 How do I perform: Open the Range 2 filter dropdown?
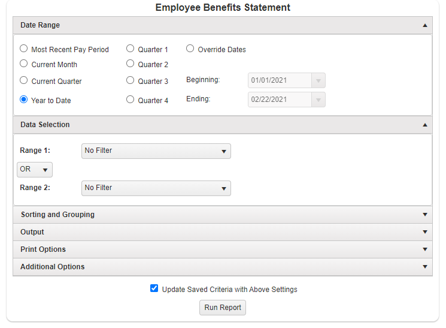156,188
